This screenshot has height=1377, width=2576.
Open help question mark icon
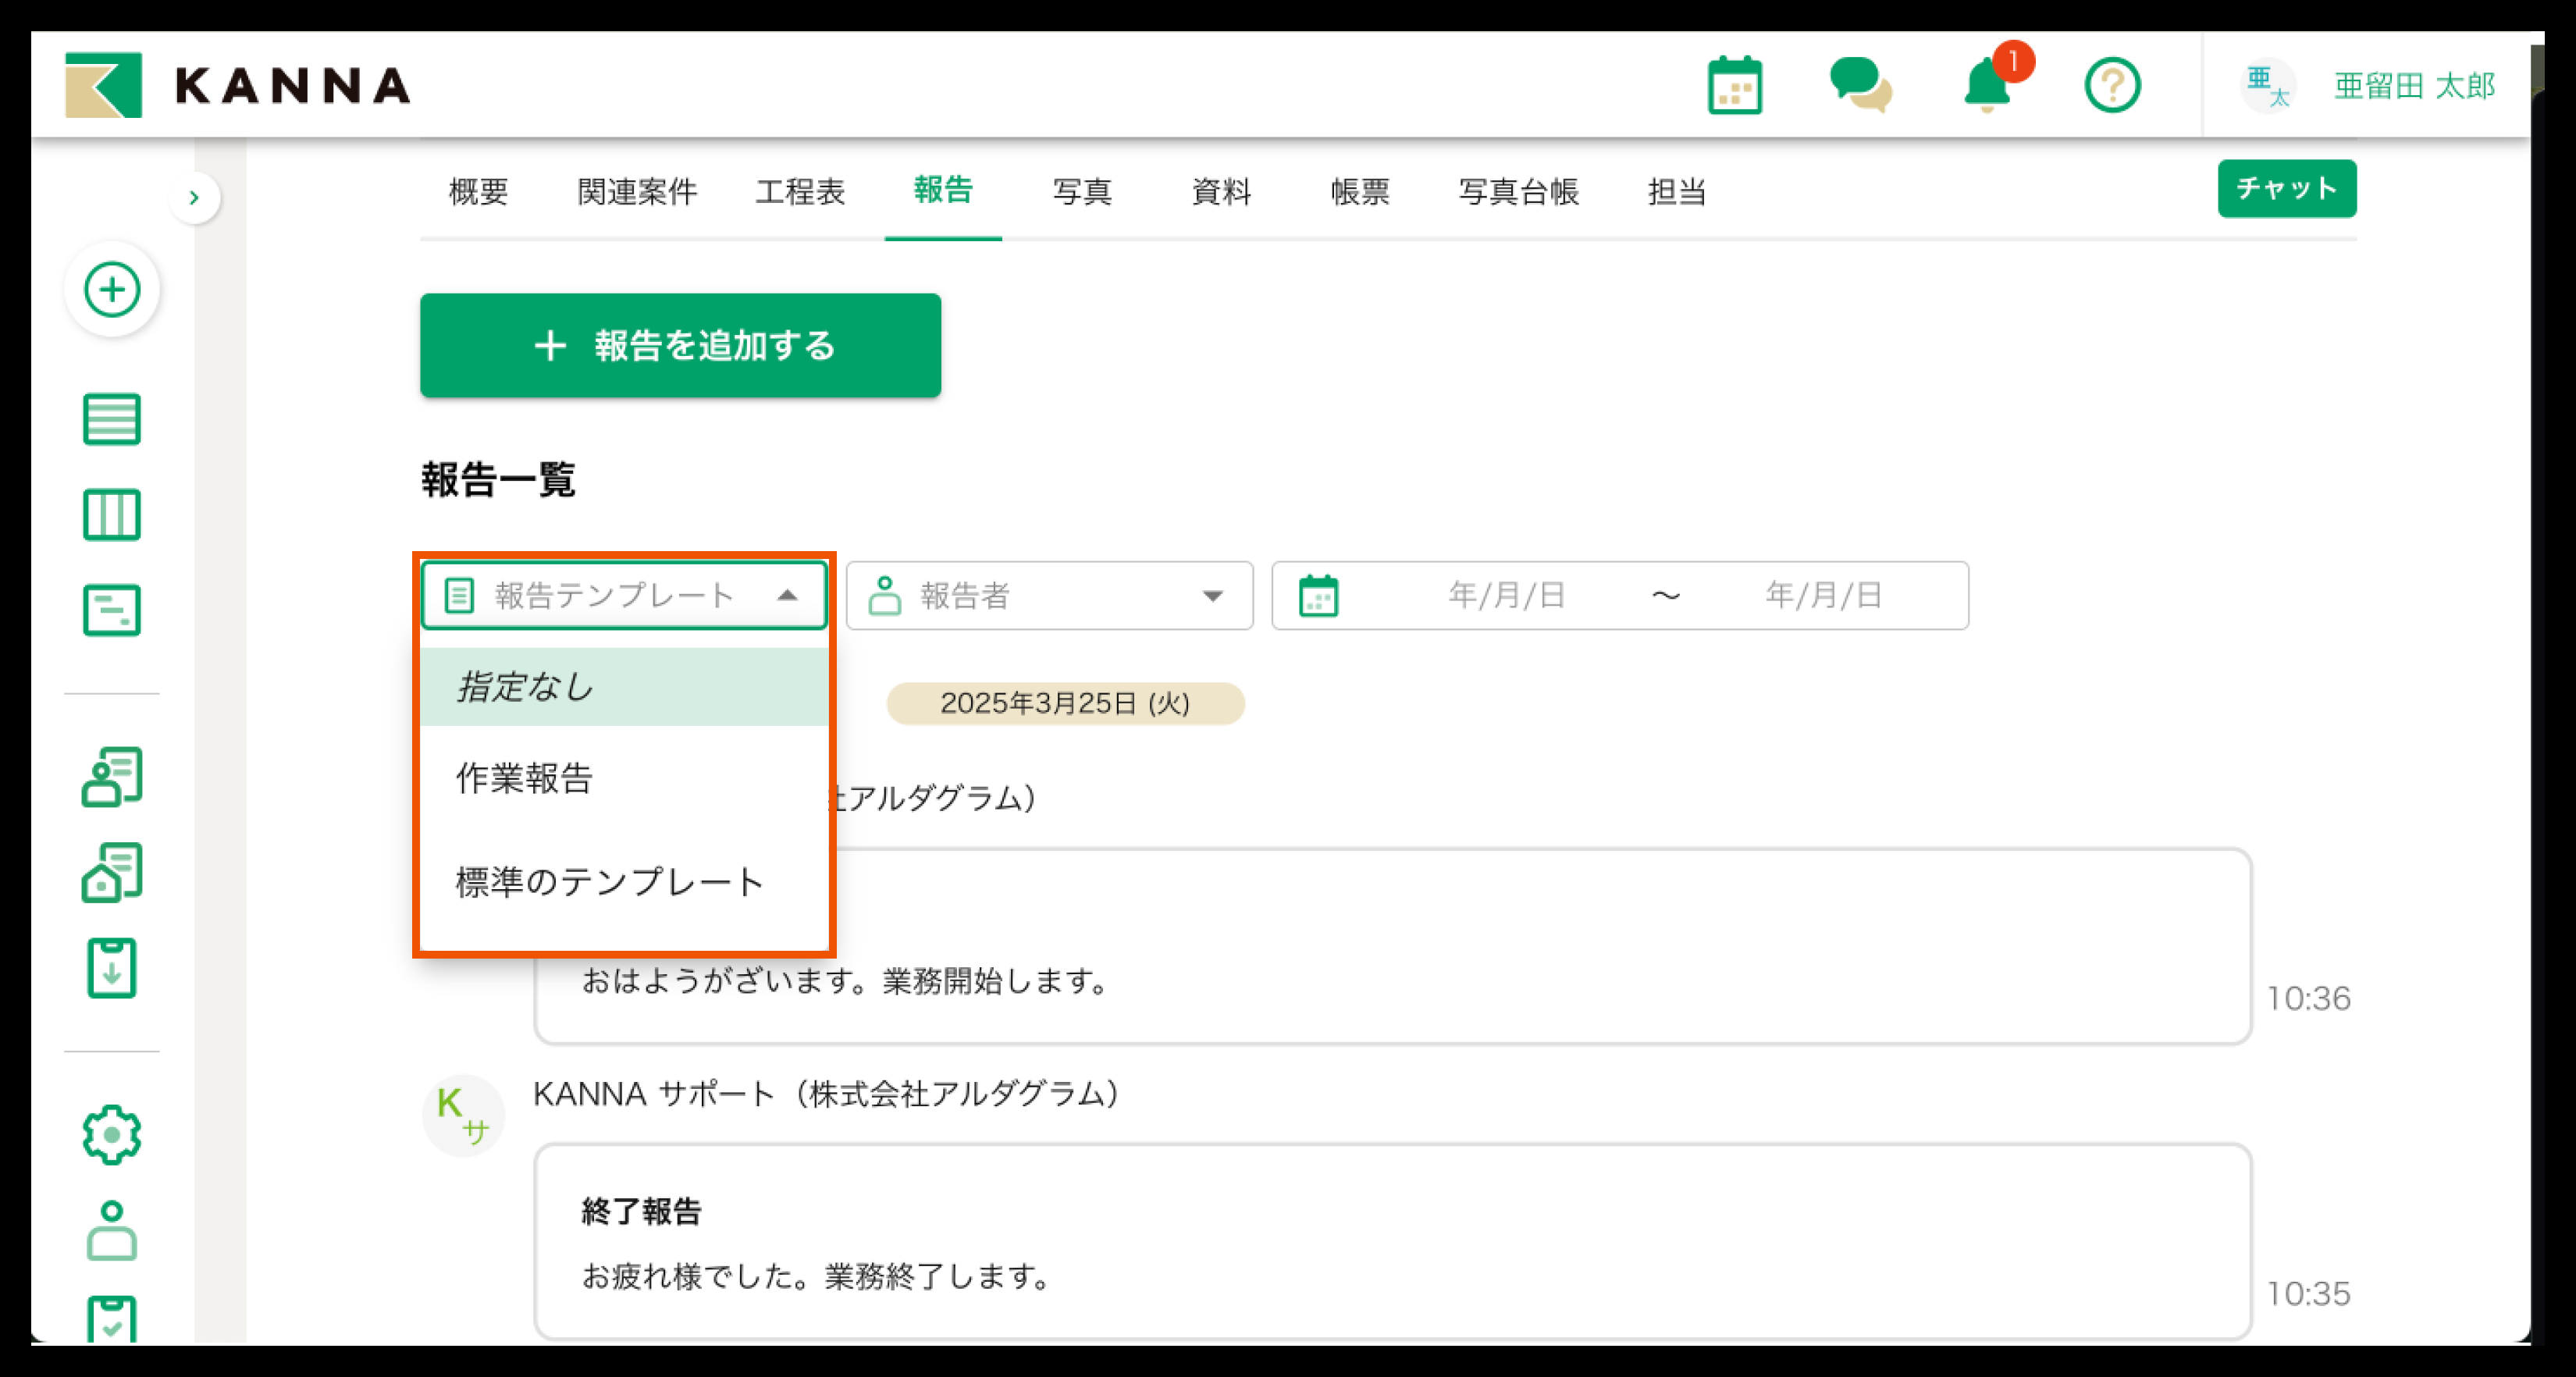coord(2111,86)
